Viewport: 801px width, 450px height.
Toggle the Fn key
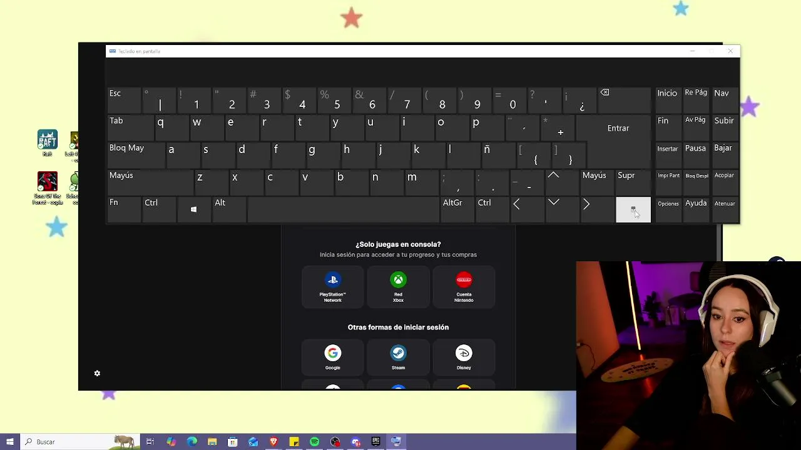tap(123, 209)
